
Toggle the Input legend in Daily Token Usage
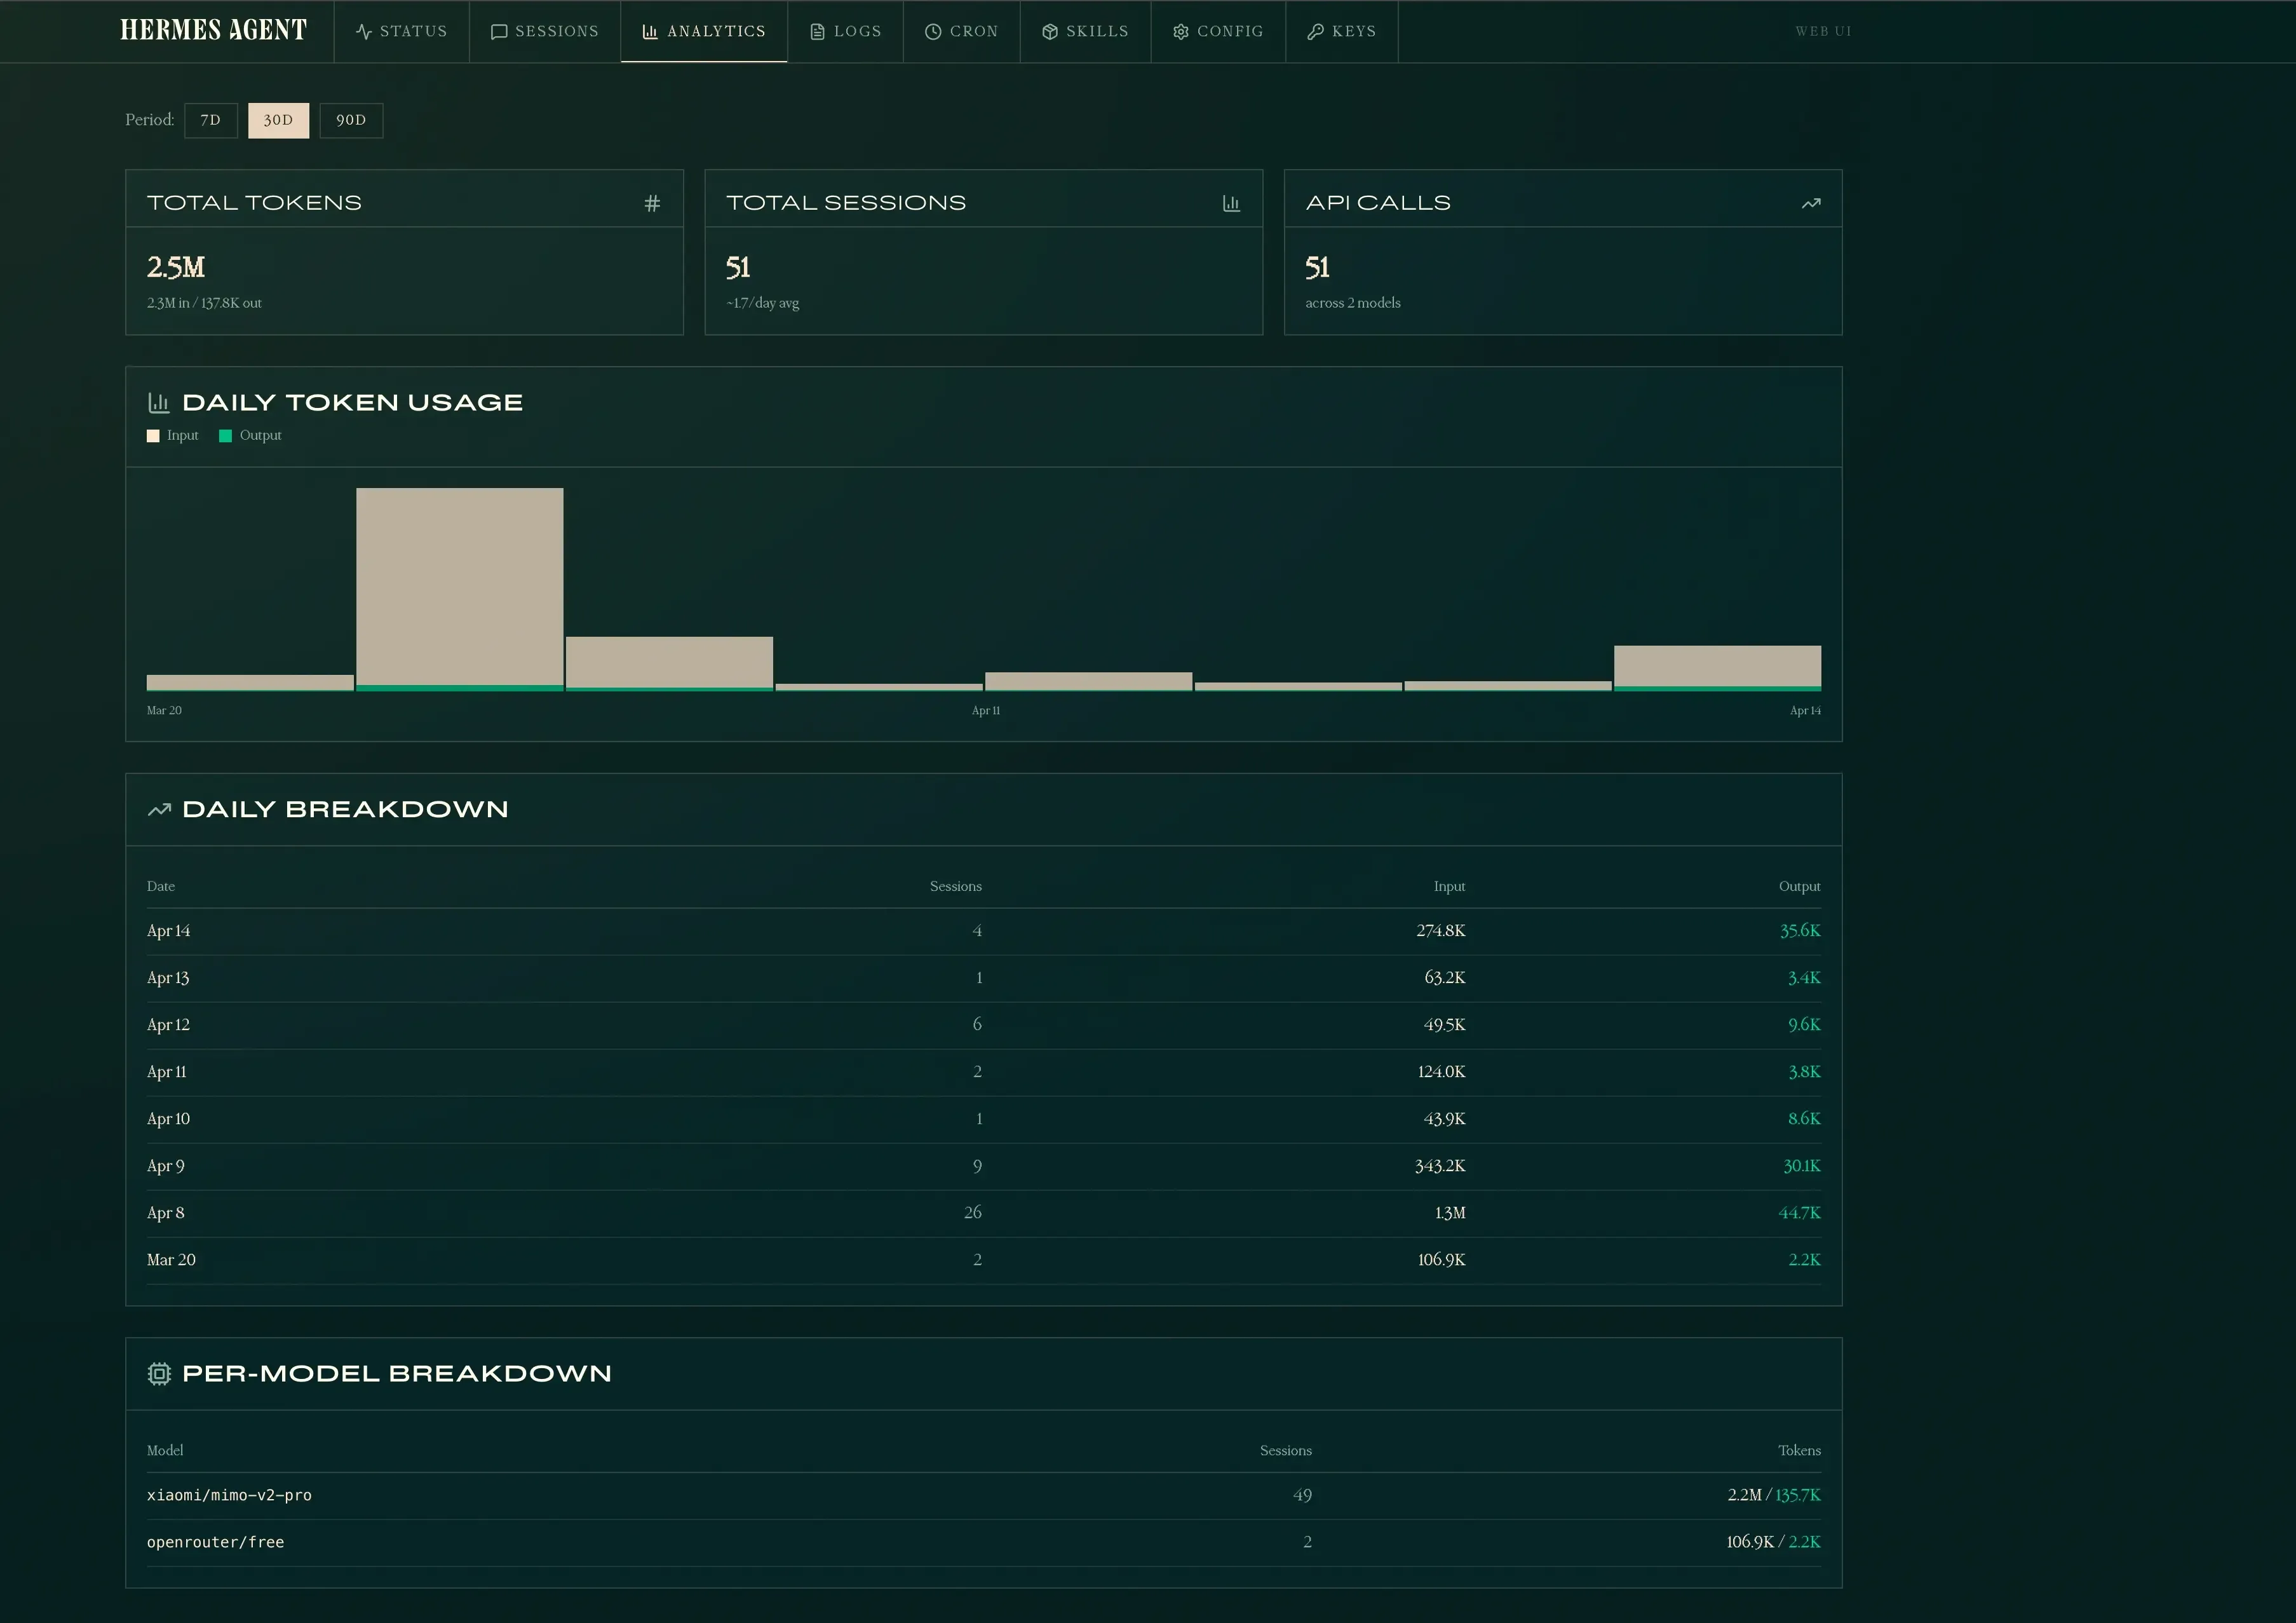pyautogui.click(x=173, y=435)
